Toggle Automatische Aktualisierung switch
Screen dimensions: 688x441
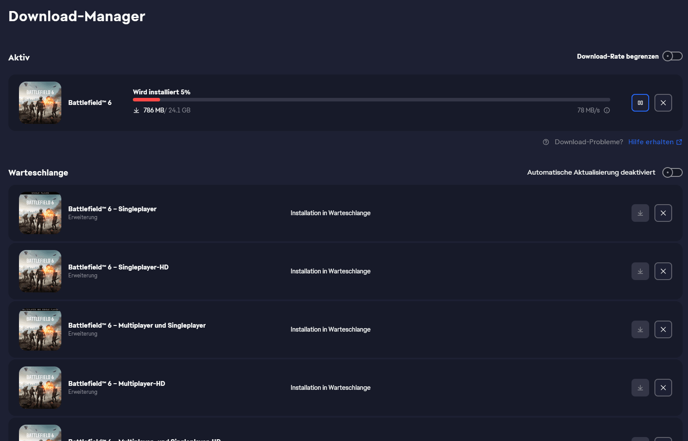pyautogui.click(x=672, y=172)
